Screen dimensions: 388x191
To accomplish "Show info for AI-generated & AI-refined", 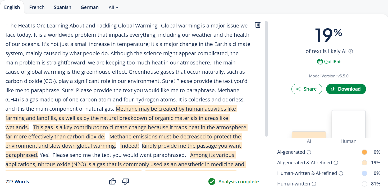I will tap(336, 163).
